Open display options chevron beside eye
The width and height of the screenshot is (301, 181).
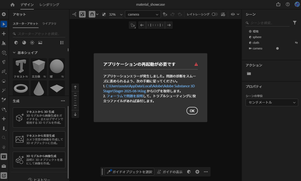(x=238, y=14)
